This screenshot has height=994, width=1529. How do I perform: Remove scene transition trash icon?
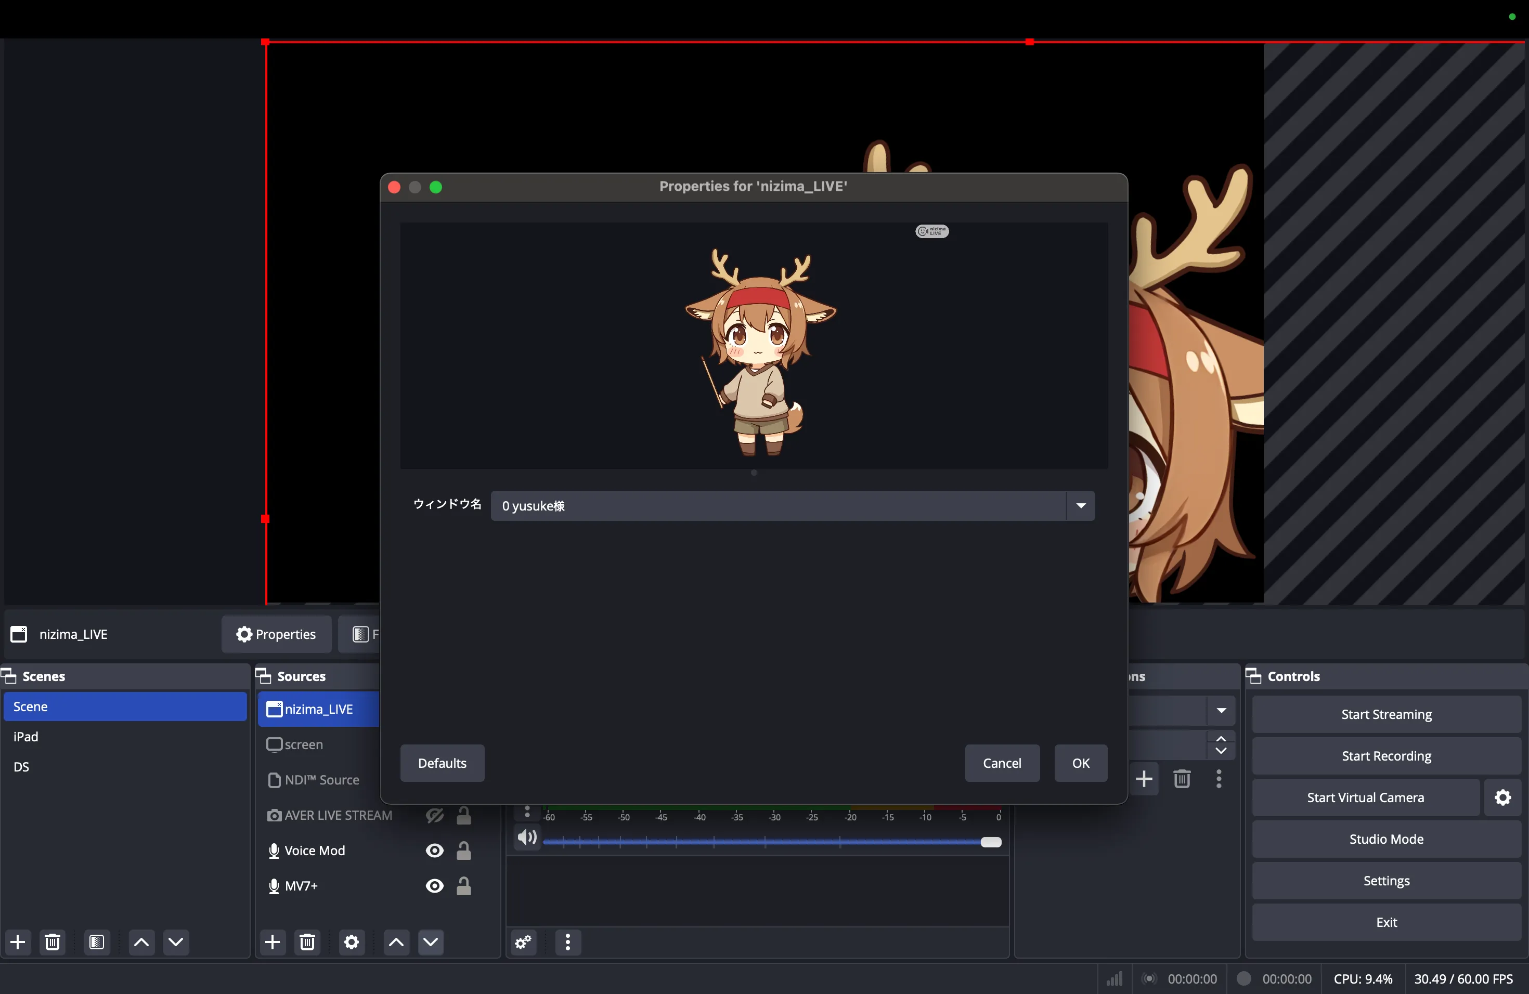(1182, 779)
